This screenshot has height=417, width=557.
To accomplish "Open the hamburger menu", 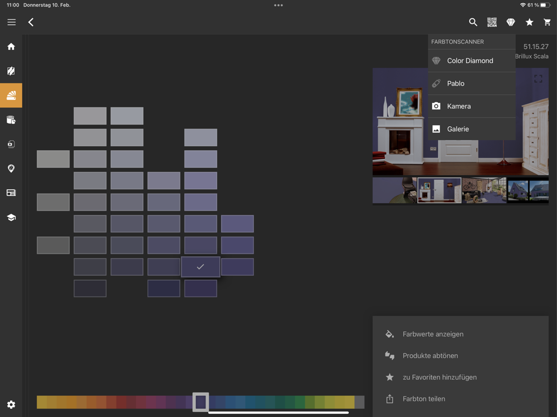I will point(11,22).
